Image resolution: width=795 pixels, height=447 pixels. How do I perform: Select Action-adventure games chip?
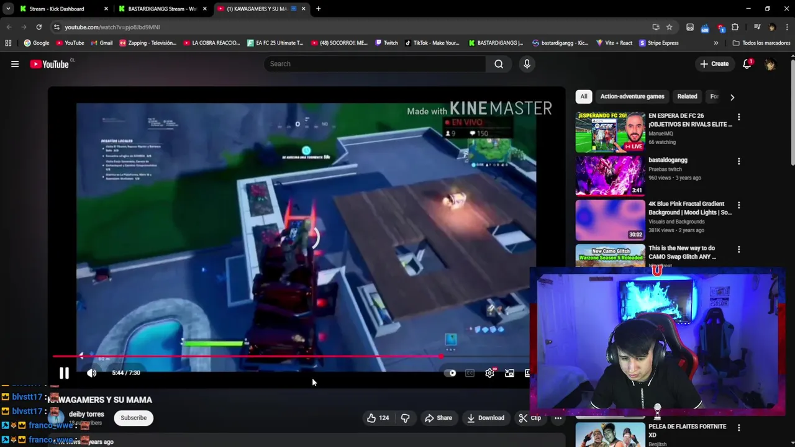(x=632, y=96)
